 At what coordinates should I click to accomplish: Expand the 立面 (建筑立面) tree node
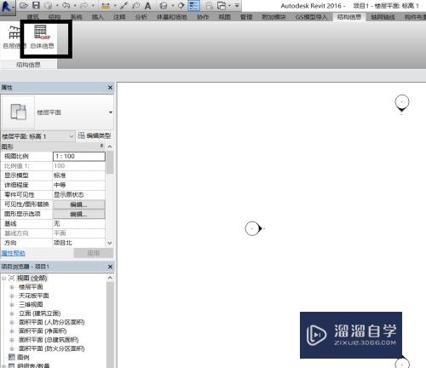pyautogui.click(x=12, y=313)
